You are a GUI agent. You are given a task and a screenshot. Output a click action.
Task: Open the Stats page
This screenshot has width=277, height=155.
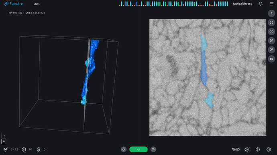point(37,4)
